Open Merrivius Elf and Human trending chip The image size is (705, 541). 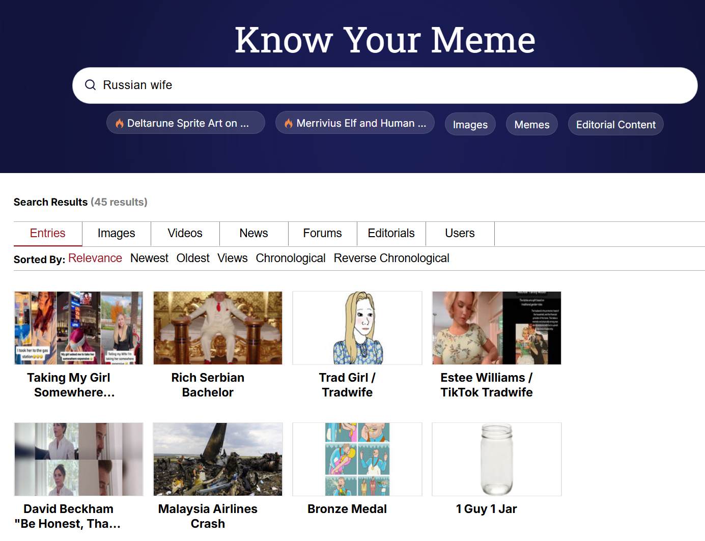tap(355, 123)
